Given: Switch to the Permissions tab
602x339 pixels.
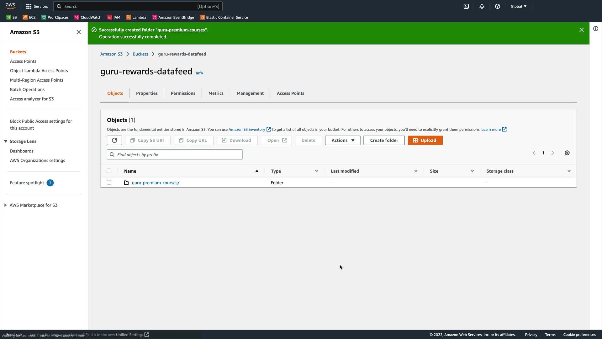Looking at the screenshot, I should [x=183, y=93].
